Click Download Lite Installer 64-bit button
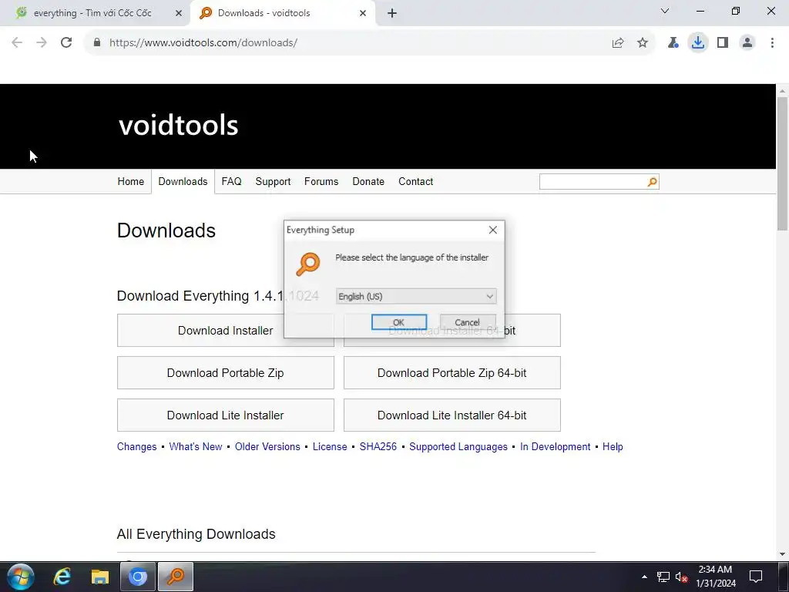 click(452, 415)
